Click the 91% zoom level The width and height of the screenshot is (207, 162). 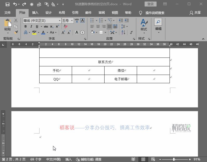pyautogui.click(x=197, y=159)
